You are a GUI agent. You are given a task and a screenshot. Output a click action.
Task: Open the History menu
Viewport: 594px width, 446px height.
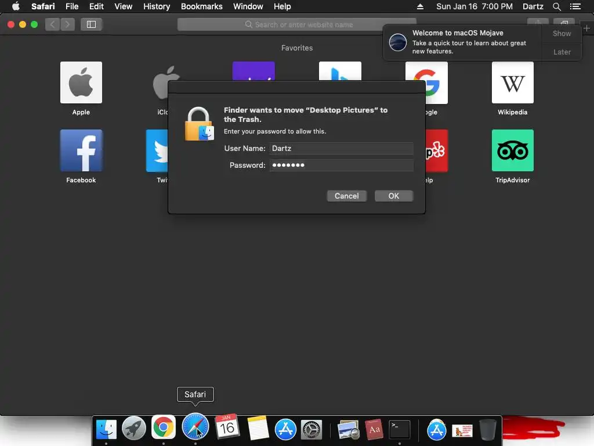[157, 6]
